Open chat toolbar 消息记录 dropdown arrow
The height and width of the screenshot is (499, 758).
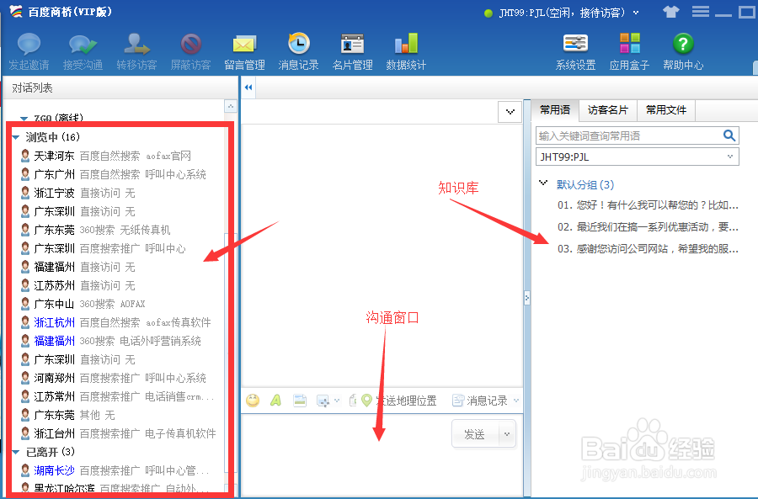coord(516,401)
